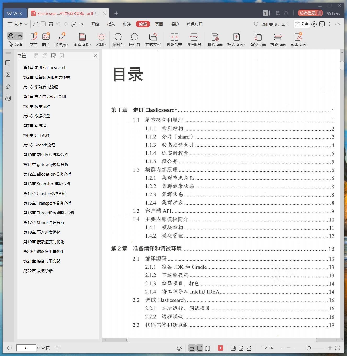Screen dimensions: 347x356
Task: Open Header and Footer (页眉页脚)
Action: [82, 39]
